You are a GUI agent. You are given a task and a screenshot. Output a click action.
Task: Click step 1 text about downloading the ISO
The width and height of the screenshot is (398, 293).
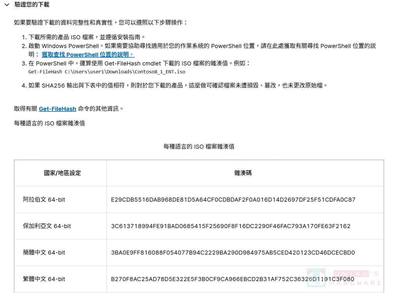87,37
